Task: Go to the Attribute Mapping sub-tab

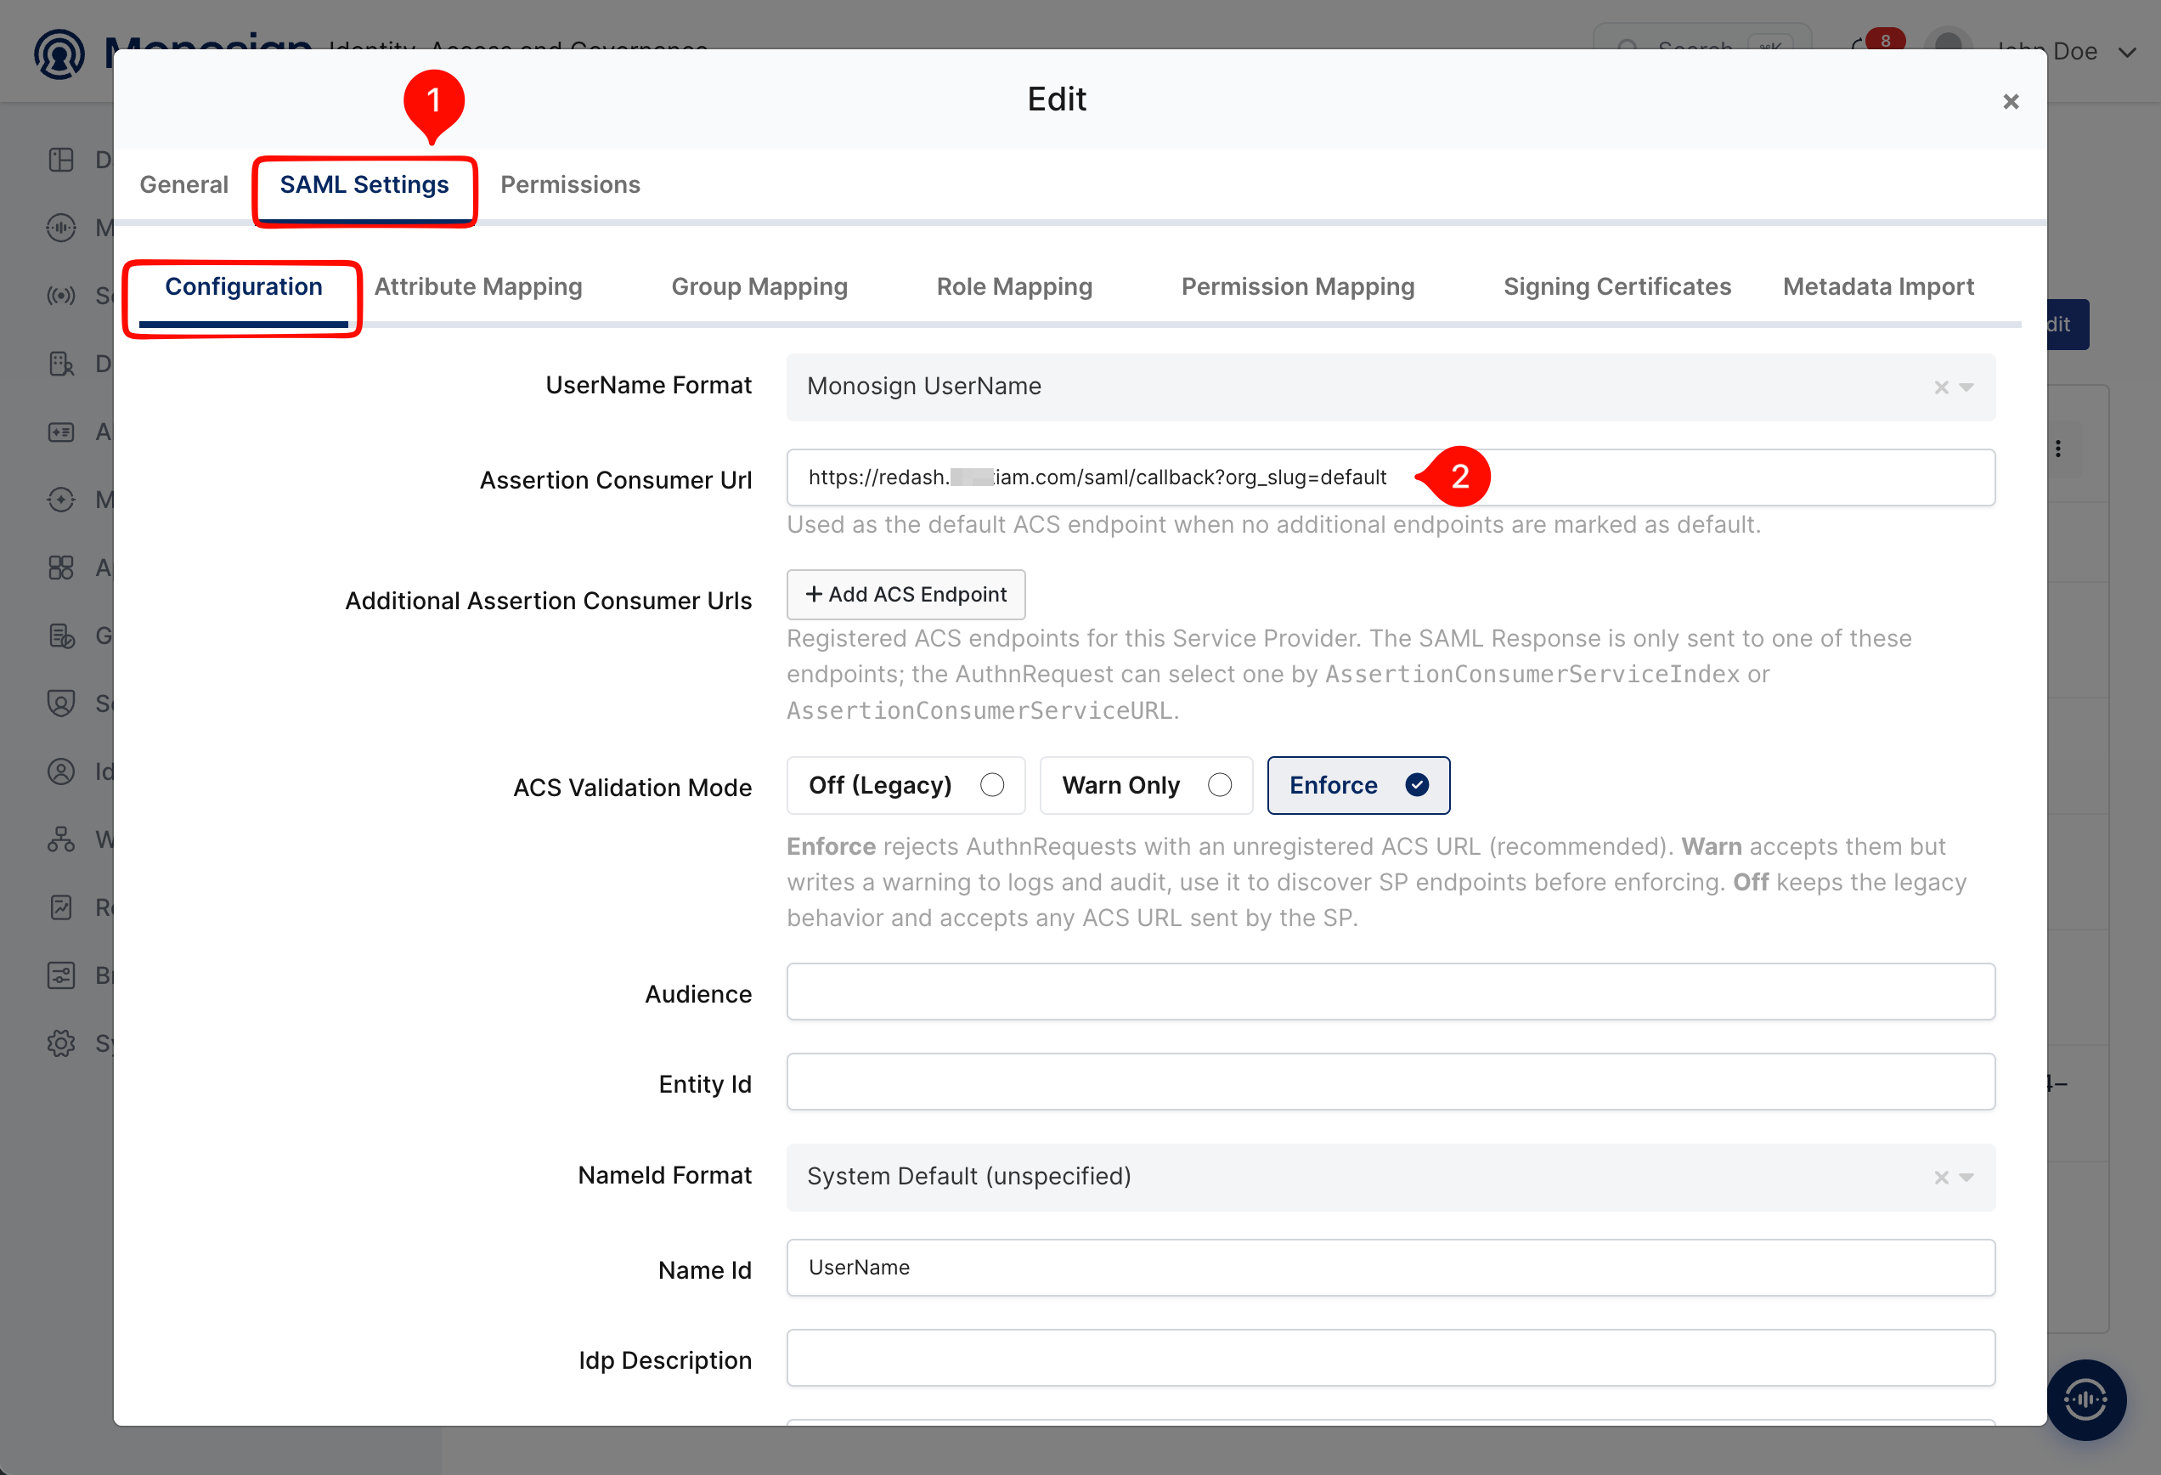Action: [478, 286]
